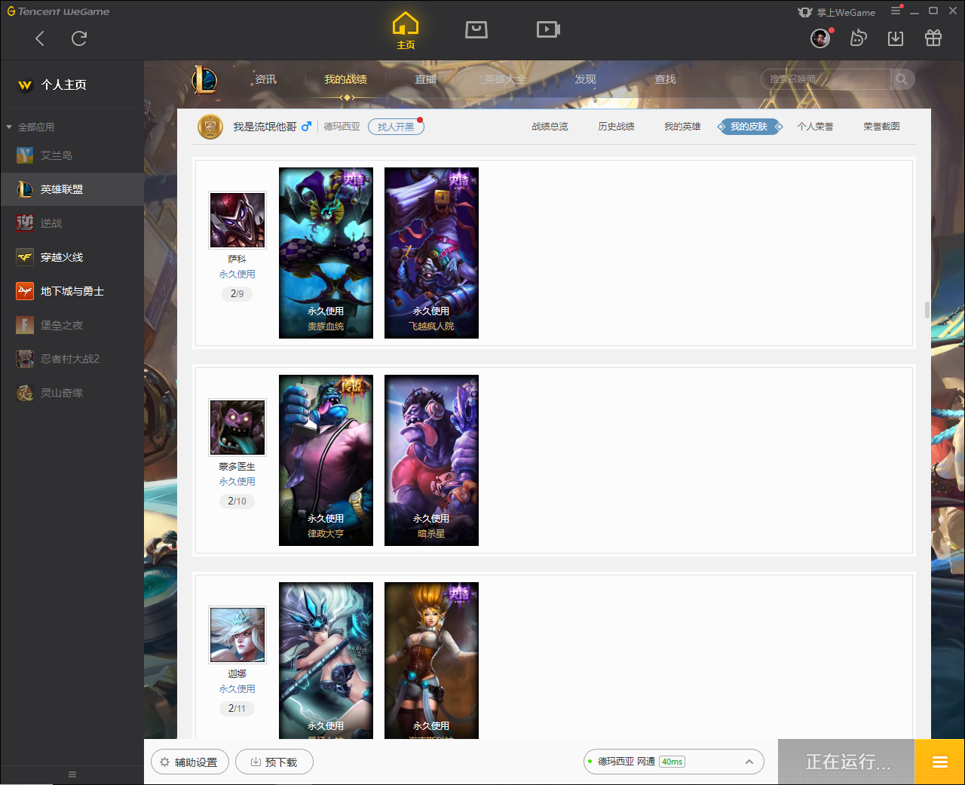
Task: Open the gift box icon
Action: coord(933,38)
